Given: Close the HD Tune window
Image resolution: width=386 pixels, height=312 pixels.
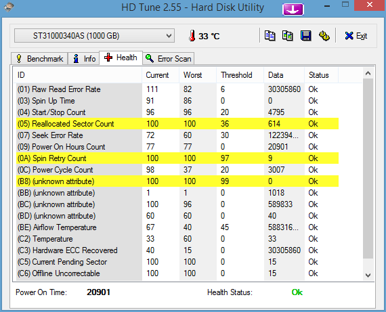Looking at the screenshot, I should 370,5.
